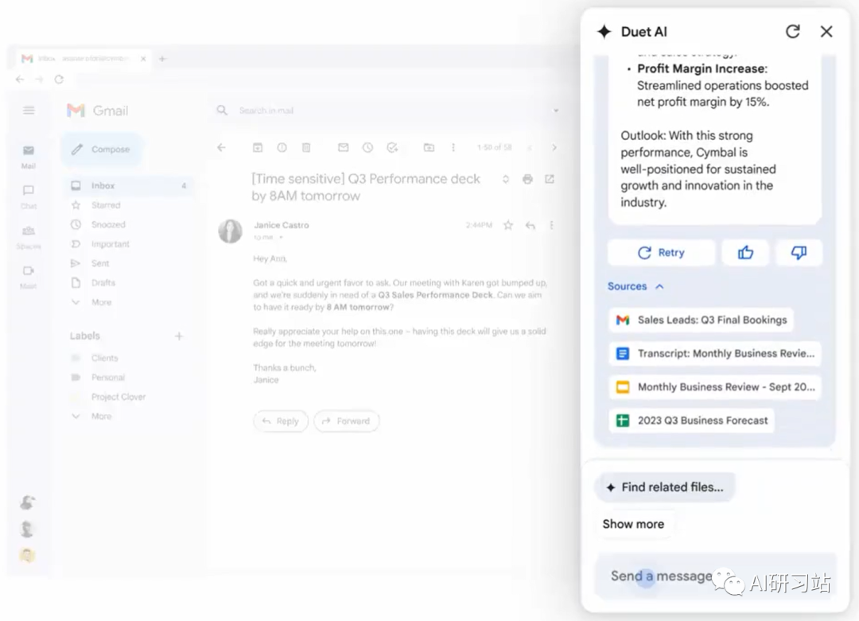Image resolution: width=859 pixels, height=621 pixels.
Task: Move the email to a folder
Action: coord(429,147)
